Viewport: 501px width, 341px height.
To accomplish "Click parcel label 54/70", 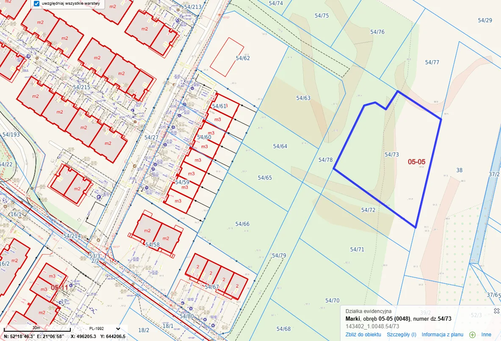I will click(332, 301).
